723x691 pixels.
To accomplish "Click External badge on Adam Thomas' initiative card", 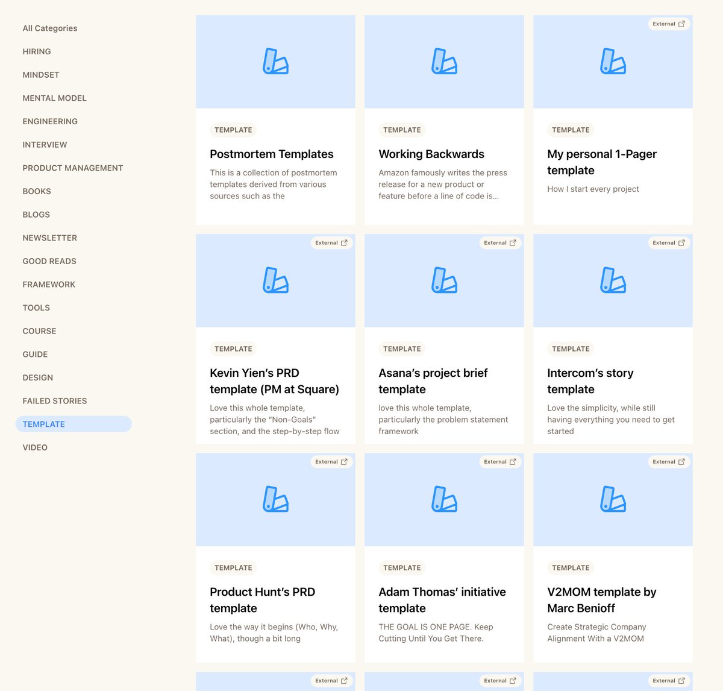I will coord(500,462).
